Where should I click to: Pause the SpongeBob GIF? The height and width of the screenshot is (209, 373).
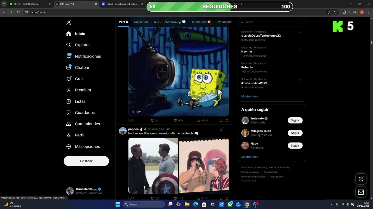click(133, 111)
